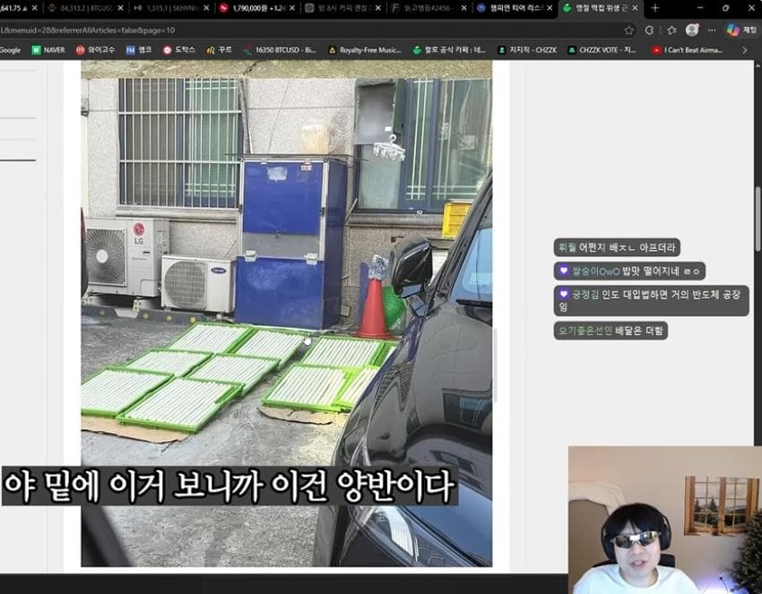This screenshot has height=594, width=762.
Task: Close the 1,315.1 SKHYNIX tab
Action: (x=206, y=8)
